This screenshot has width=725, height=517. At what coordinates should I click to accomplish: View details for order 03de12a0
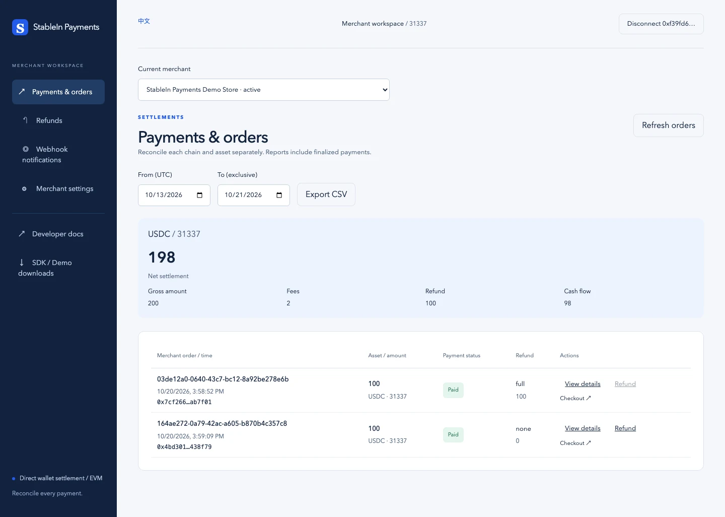point(583,384)
